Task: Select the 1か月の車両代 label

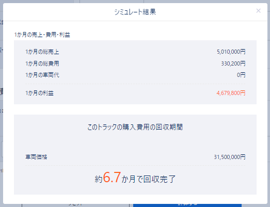Action: click(42, 75)
